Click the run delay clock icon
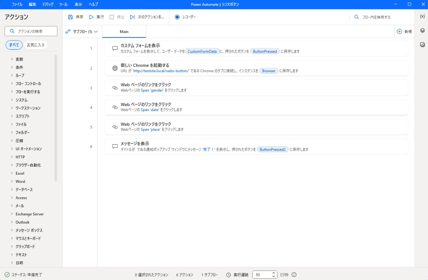The height and width of the screenshot is (280, 428). pyautogui.click(x=229, y=275)
